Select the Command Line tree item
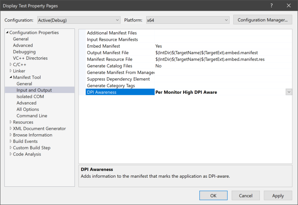The width and height of the screenshot is (298, 205). click(x=32, y=116)
